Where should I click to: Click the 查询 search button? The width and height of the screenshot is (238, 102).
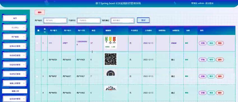click(143, 20)
